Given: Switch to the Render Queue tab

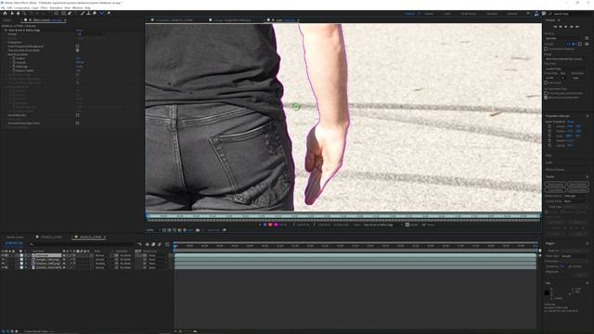Looking at the screenshot, I should (x=15, y=238).
